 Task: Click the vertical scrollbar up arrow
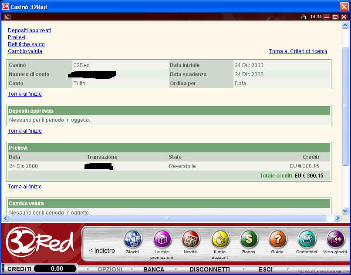tap(345, 25)
